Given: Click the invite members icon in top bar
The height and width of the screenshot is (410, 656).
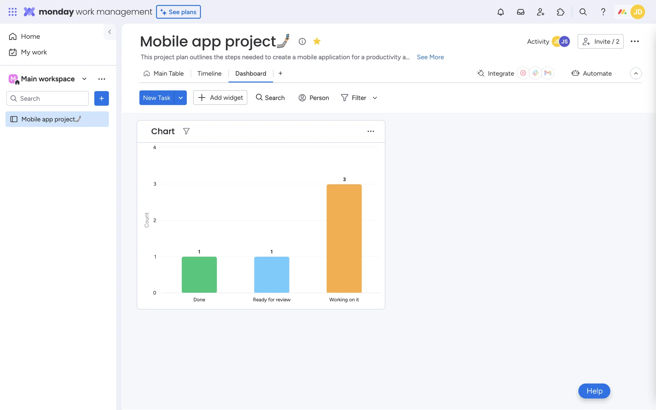Looking at the screenshot, I should [x=541, y=12].
